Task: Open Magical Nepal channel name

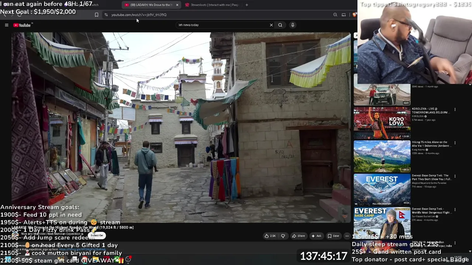Action: coord(429,183)
